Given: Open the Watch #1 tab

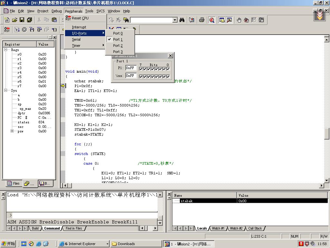Looking at the screenshot, I should pos(218,228).
